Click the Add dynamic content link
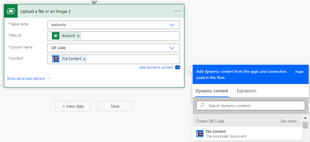The height and width of the screenshot is (142, 310). pos(156,68)
